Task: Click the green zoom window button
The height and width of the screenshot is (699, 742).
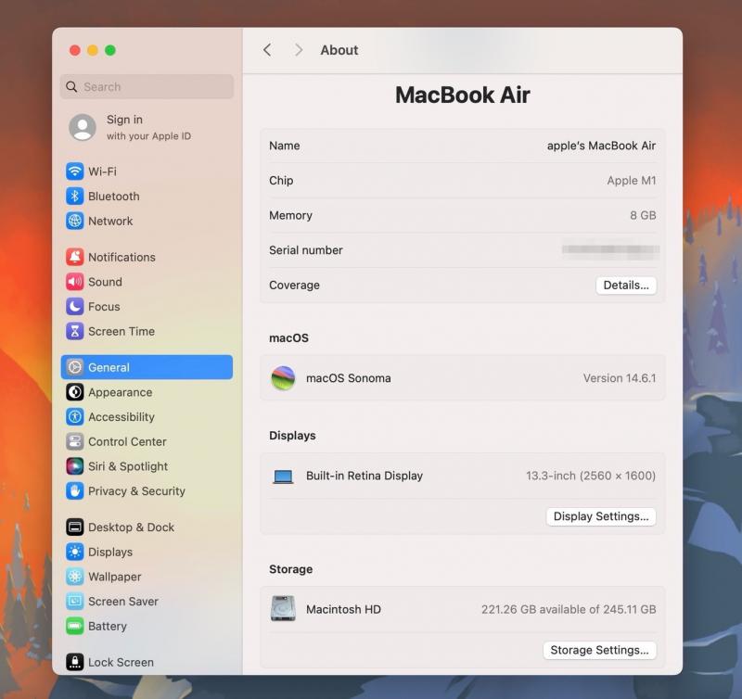Action: click(110, 50)
